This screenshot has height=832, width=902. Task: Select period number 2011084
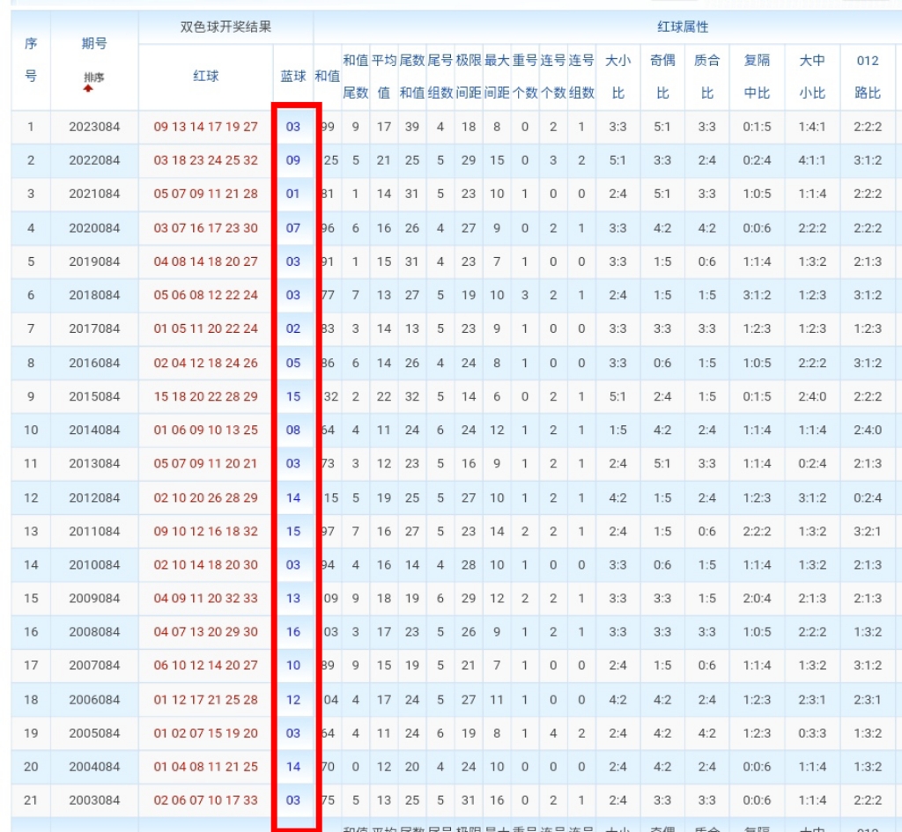(94, 531)
